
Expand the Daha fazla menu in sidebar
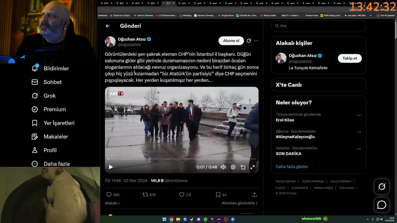[x=51, y=164]
